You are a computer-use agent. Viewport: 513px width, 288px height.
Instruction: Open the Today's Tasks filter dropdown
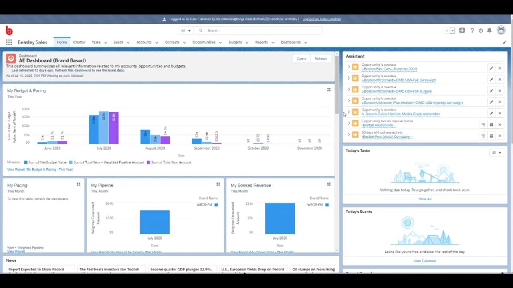click(x=497, y=152)
